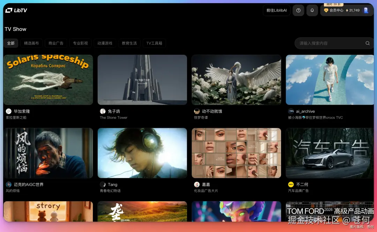377x232 pixels.
Task: Click author name 动不动就饿
Action: pyautogui.click(x=212, y=111)
